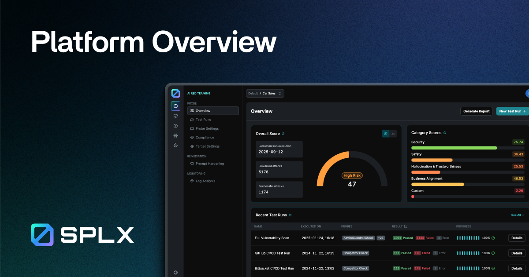Click the Security category score bar
This screenshot has height=277, width=529.
tap(454, 148)
